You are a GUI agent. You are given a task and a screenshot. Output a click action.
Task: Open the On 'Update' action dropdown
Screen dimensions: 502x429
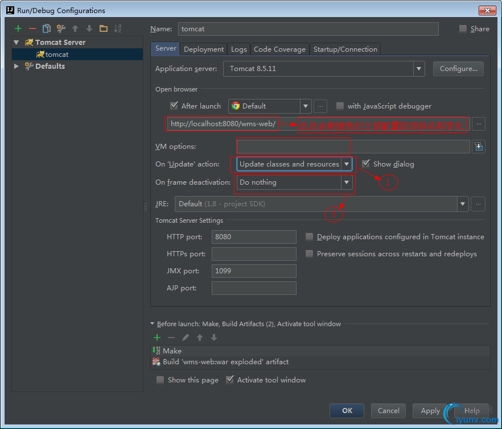click(x=345, y=164)
